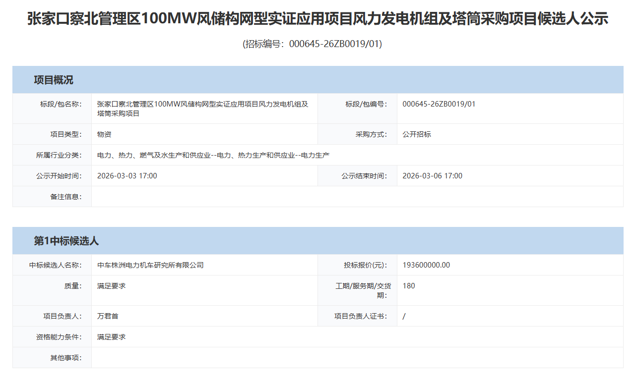Click the 满足要求 value beside 质量
The width and height of the screenshot is (633, 384).
click(x=111, y=286)
